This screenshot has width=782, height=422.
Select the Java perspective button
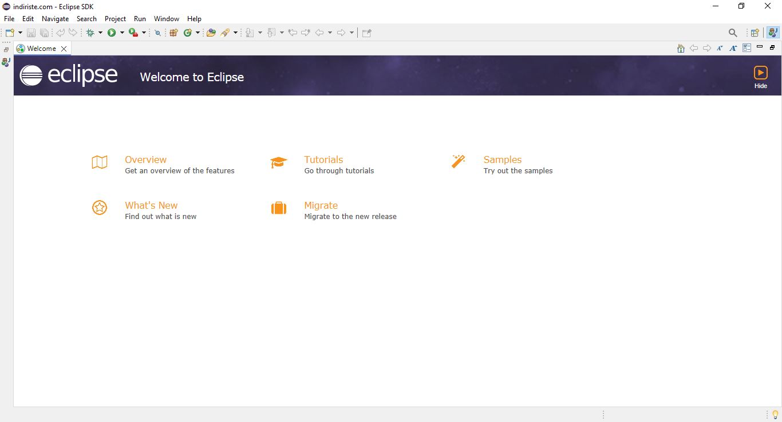[x=773, y=33]
